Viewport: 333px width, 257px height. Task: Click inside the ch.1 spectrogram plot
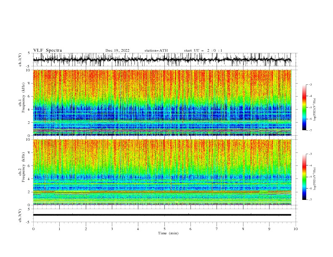click(x=162, y=102)
